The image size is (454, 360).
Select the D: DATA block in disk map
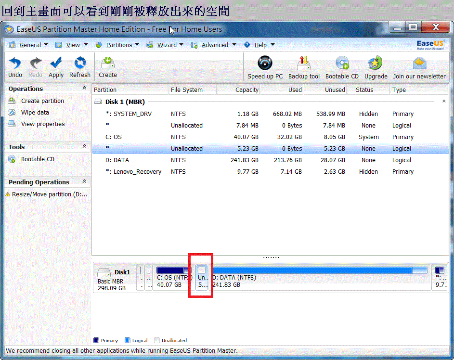(320, 277)
